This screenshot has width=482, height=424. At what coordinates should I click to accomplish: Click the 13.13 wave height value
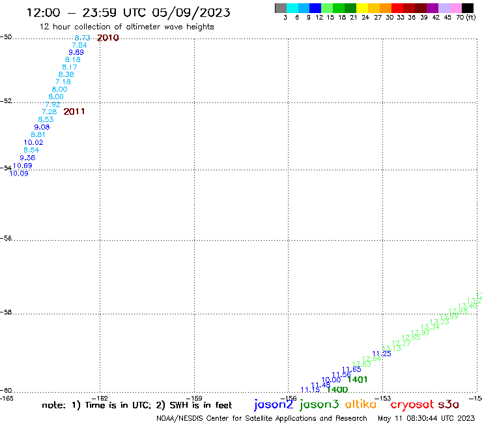coord(391,348)
